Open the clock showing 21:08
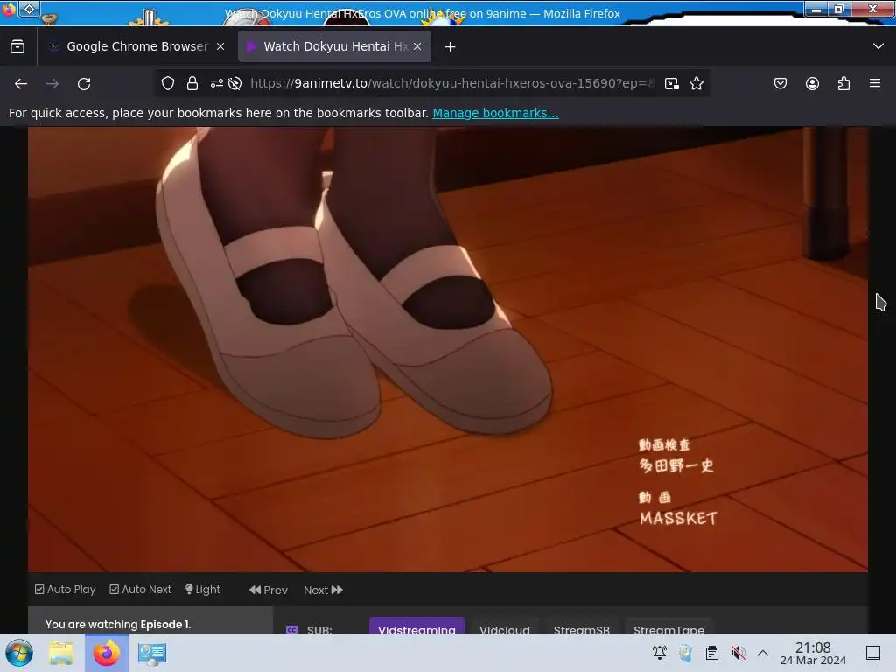This screenshot has height=672, width=896. pos(813,653)
